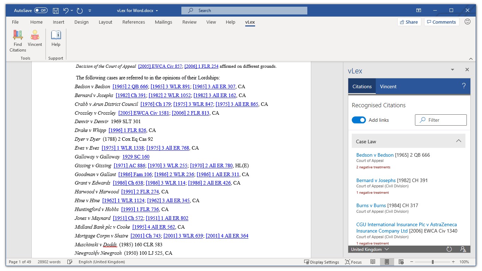Click the 28902 words count
This screenshot has width=482, height=271.
(x=49, y=262)
